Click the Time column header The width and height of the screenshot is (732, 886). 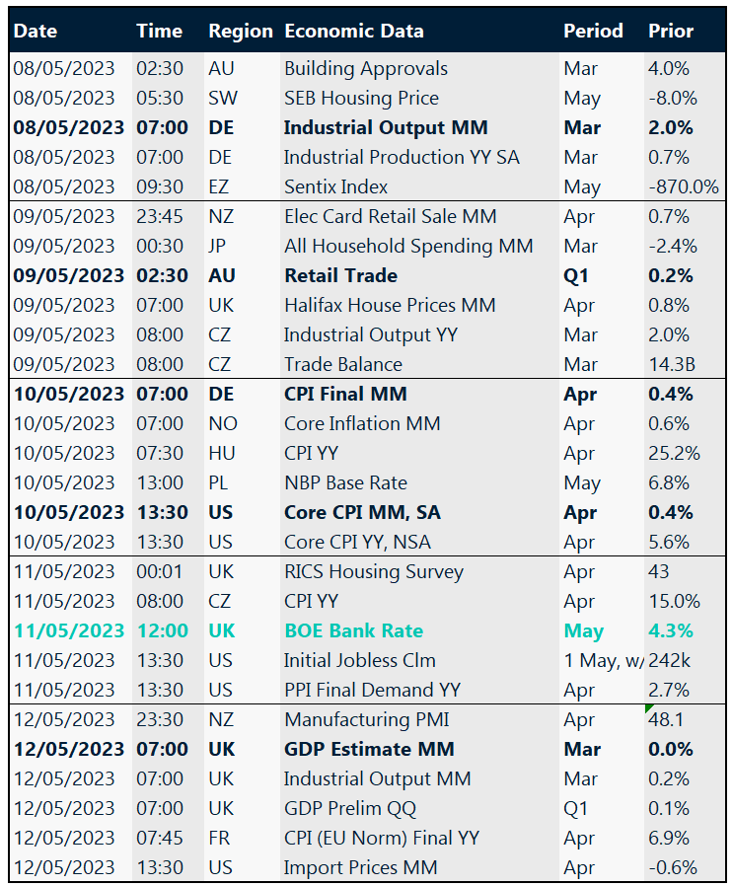159,31
